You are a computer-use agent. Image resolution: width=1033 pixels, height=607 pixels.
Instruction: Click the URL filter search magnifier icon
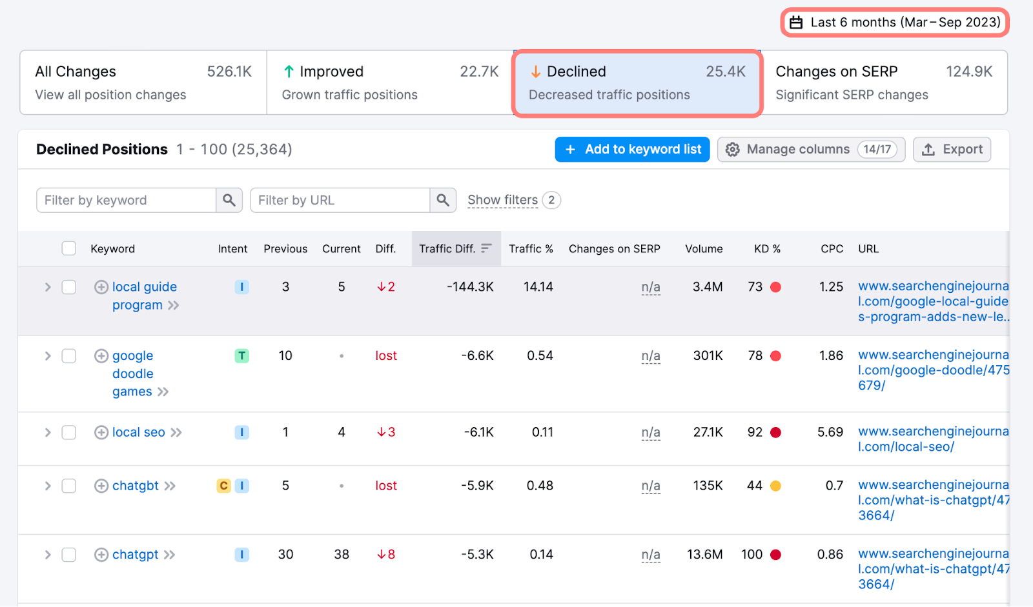[443, 200]
